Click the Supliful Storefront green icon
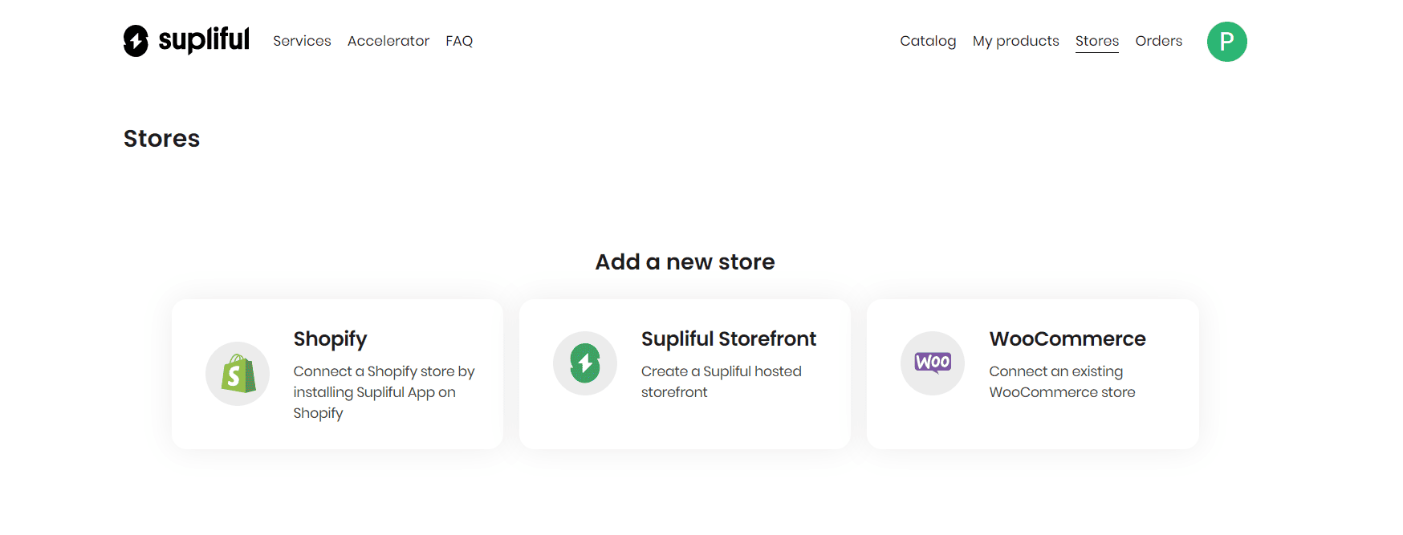The width and height of the screenshot is (1403, 535). coord(585,363)
